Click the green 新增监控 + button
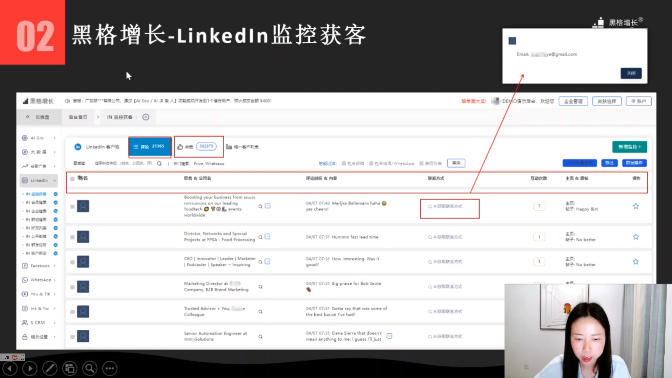Image resolution: width=672 pixels, height=378 pixels. click(x=629, y=147)
